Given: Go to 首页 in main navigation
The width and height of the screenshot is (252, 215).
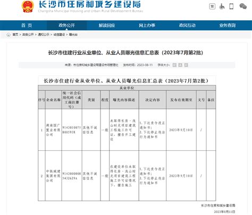Looking at the screenshot, I should 27,25.
